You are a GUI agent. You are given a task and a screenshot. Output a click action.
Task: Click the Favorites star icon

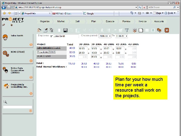[x=4, y=13]
